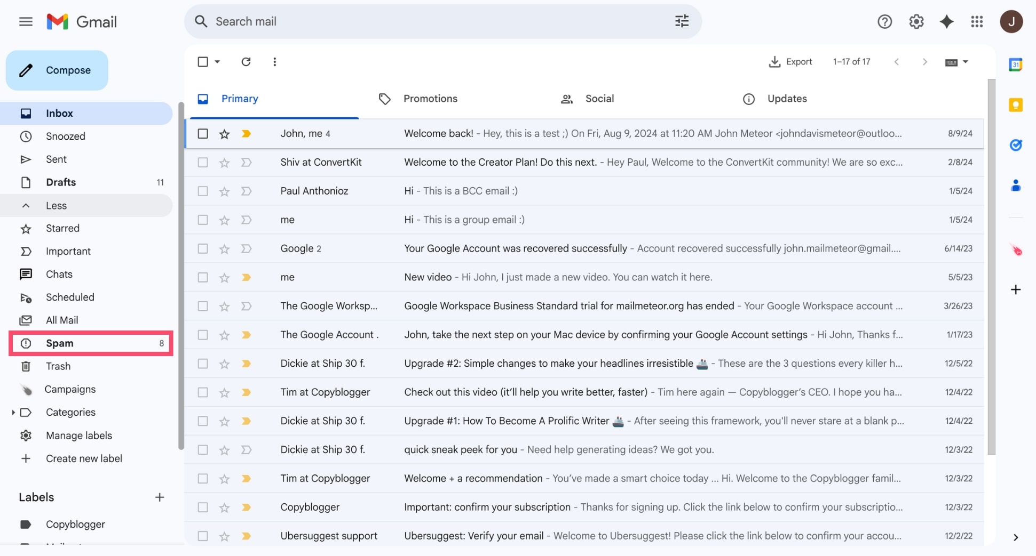
Task: Select the John, me Welcome back email checkbox
Action: [x=203, y=134]
